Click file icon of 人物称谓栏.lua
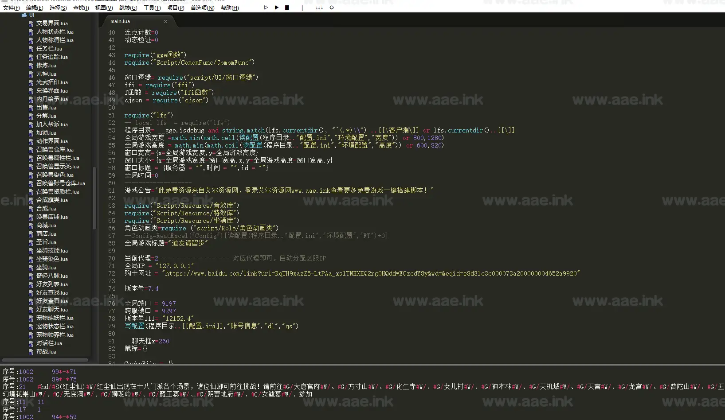Image resolution: width=725 pixels, height=420 pixels. (x=31, y=40)
